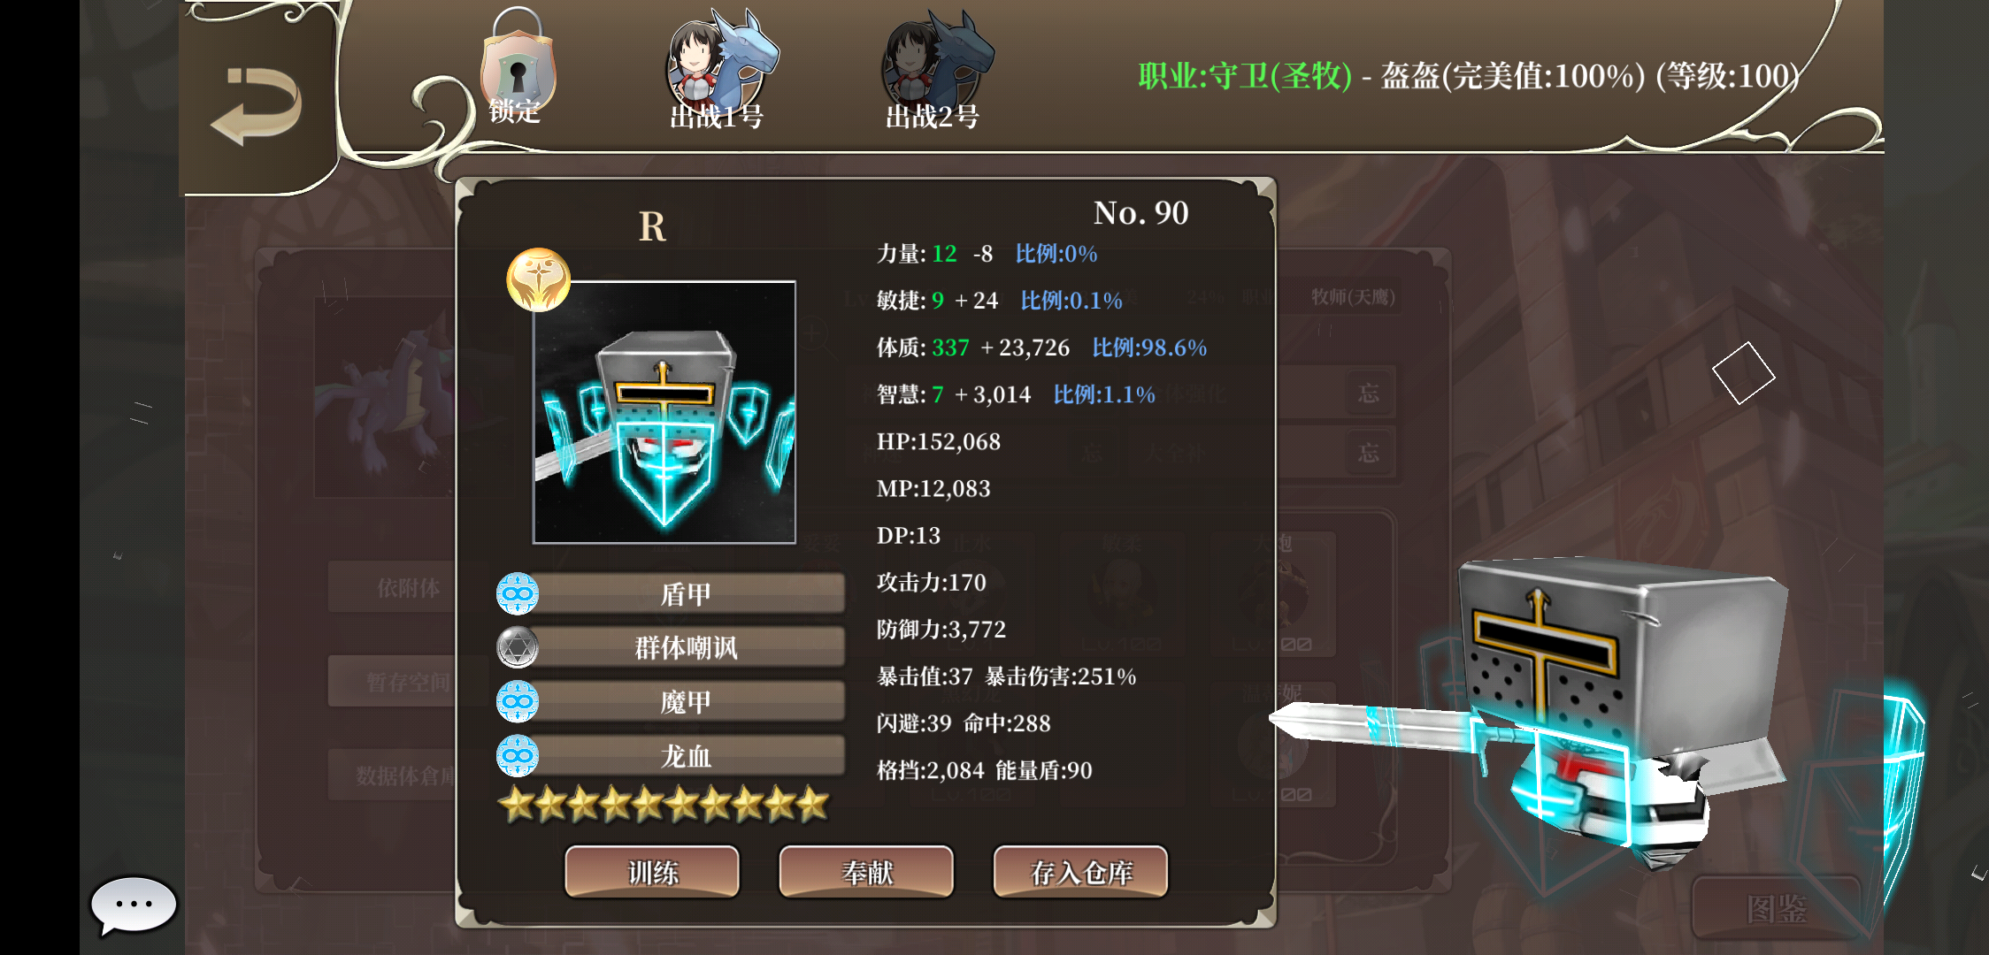Click the 存入仓库 button
This screenshot has width=1989, height=955.
[1081, 872]
